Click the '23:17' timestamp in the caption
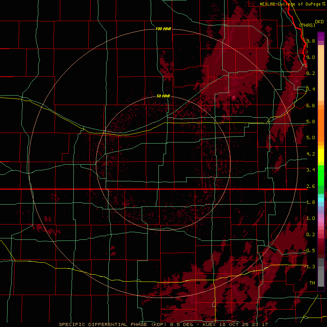 coord(261,324)
